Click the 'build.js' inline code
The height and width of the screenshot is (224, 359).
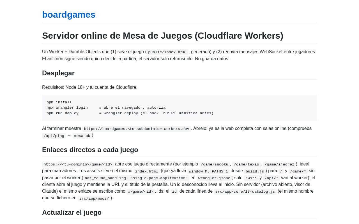pos(255,171)
